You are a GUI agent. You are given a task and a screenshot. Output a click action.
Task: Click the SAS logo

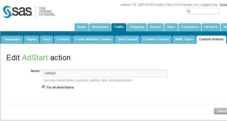point(17,12)
